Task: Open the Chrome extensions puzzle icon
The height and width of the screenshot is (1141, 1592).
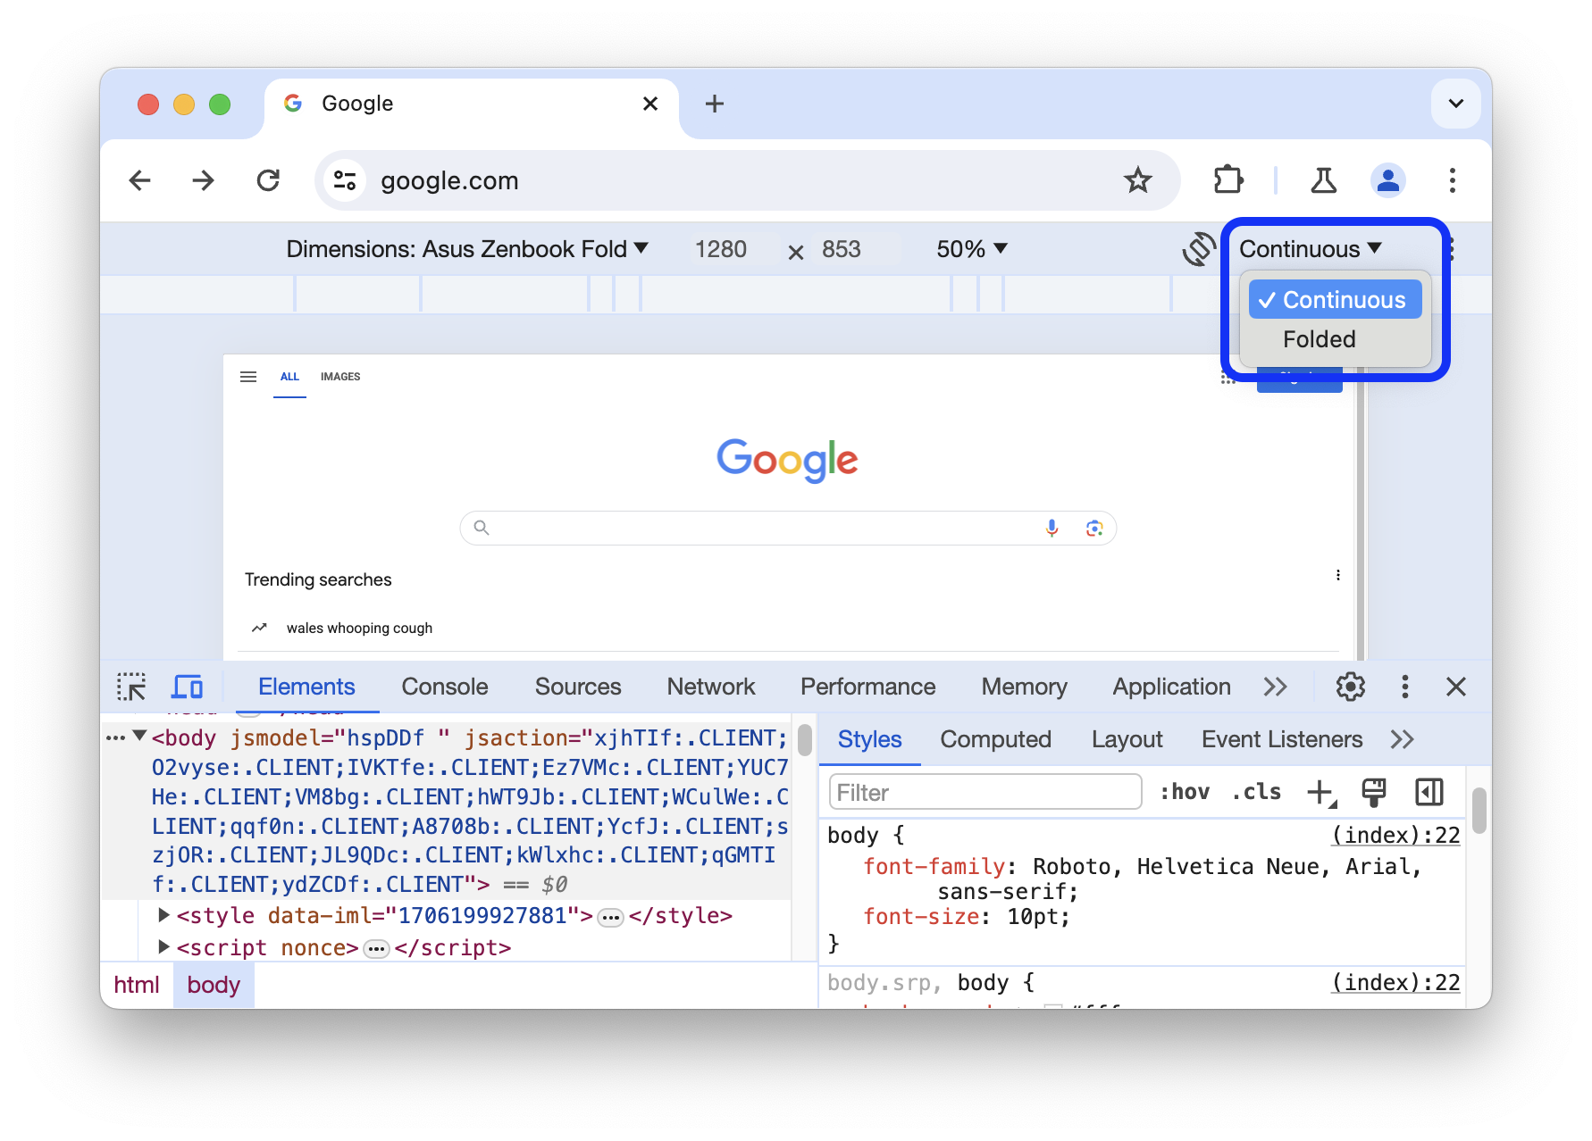Action: (x=1228, y=179)
